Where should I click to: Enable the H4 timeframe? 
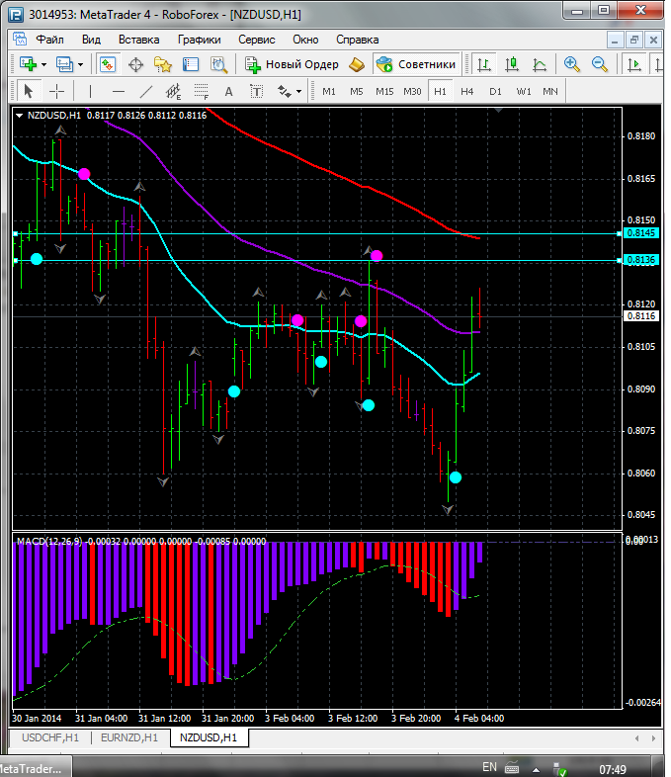466,91
